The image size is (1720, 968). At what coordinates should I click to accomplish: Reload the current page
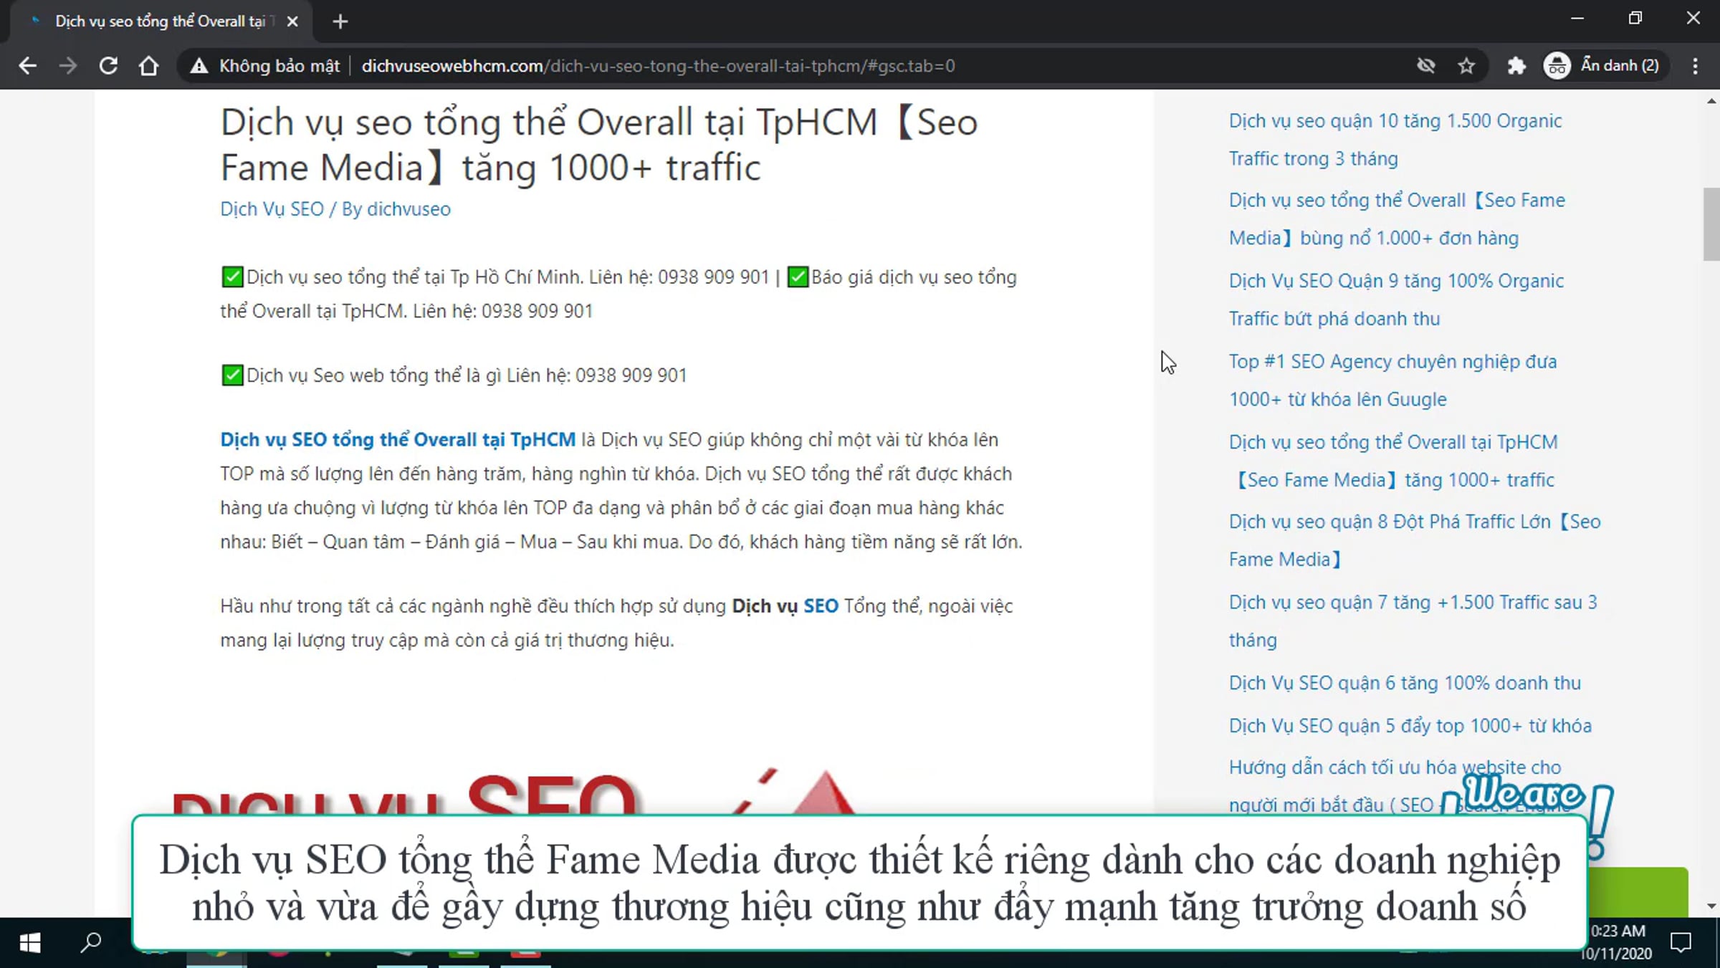click(108, 66)
